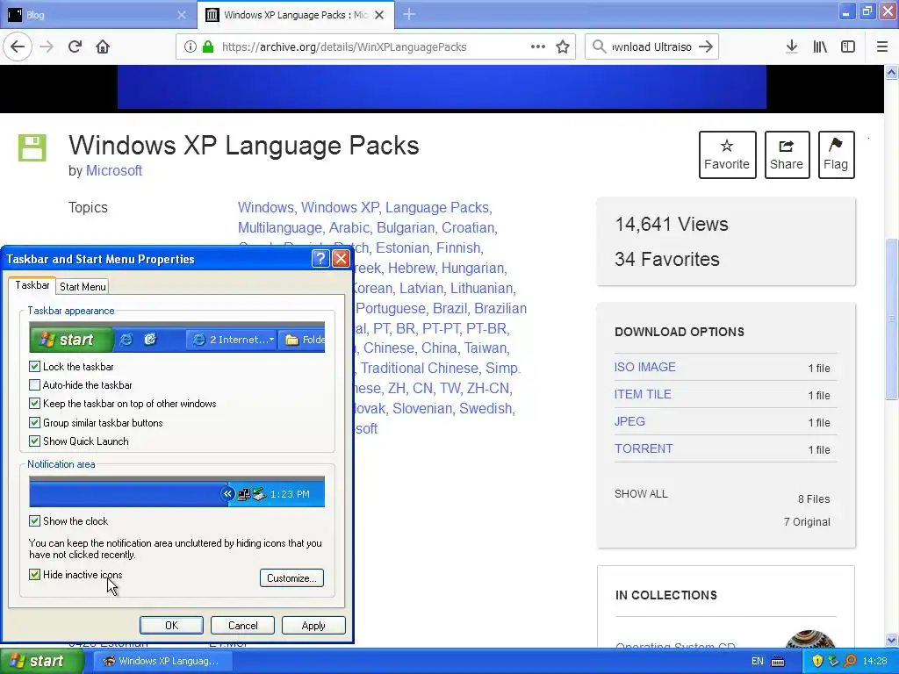Open the browser home page
Screen dimensions: 899x674
coord(103,47)
